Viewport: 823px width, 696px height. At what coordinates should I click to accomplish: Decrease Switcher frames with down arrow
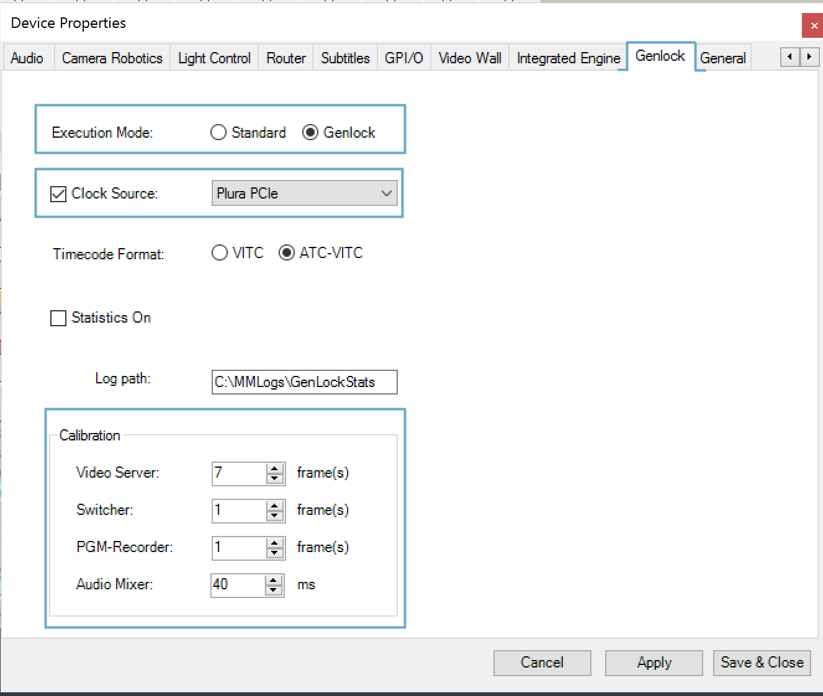click(275, 515)
